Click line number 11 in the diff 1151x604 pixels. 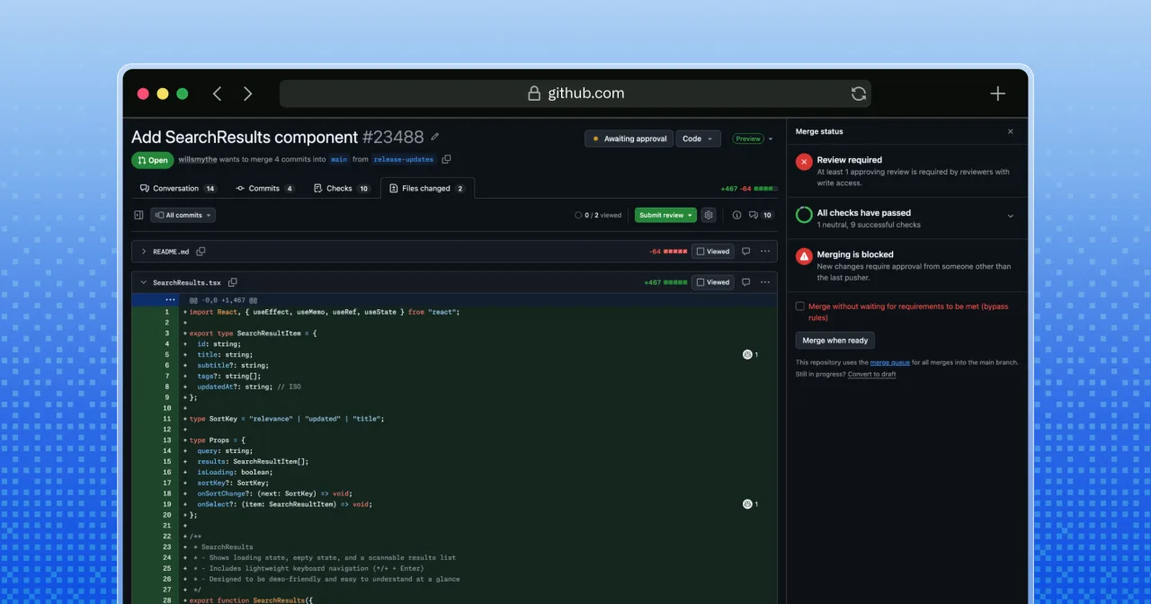(x=167, y=419)
